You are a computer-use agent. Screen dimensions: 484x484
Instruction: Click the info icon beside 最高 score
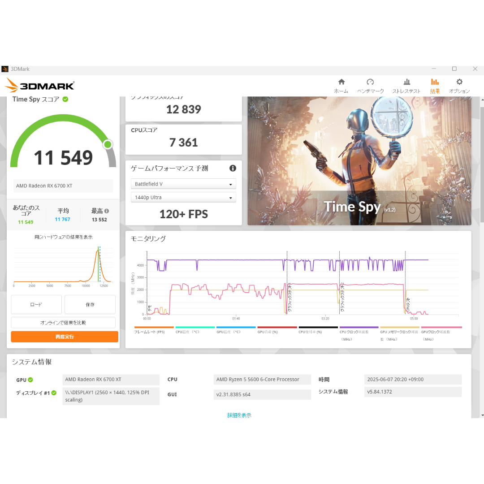click(107, 211)
